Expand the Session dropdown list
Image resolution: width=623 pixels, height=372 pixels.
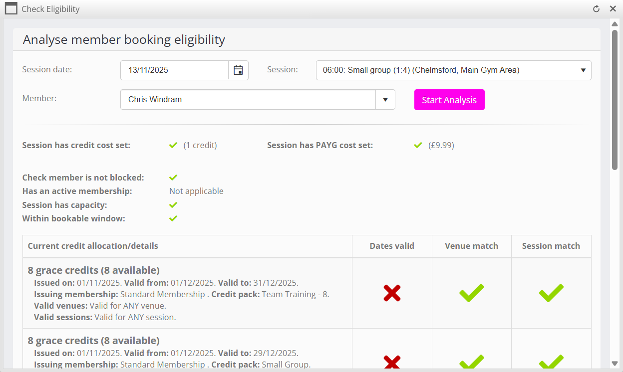(x=583, y=70)
